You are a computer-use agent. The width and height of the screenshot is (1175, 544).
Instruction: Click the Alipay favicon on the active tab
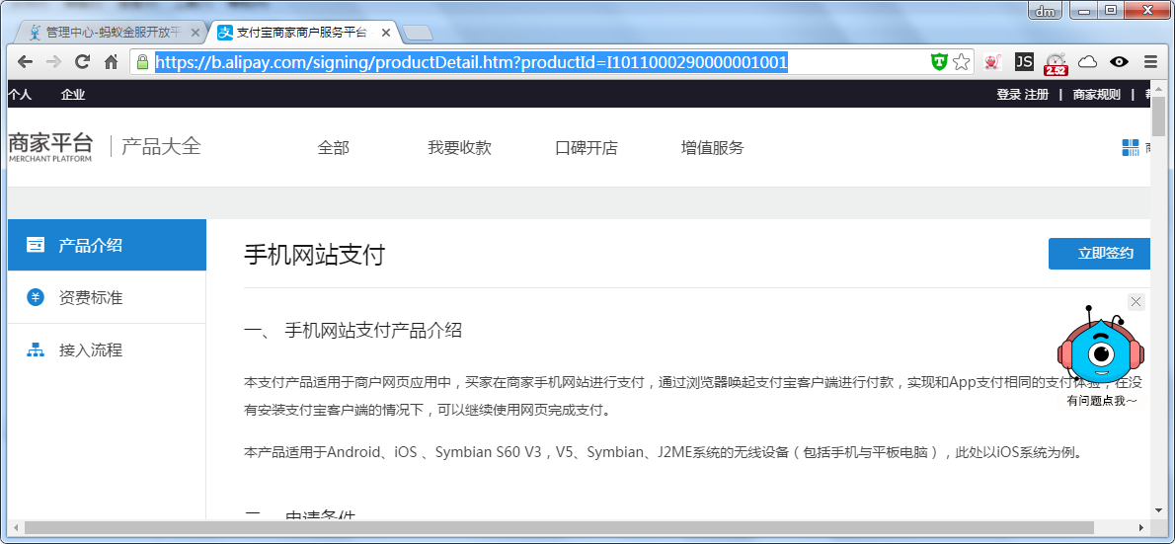coord(225,33)
